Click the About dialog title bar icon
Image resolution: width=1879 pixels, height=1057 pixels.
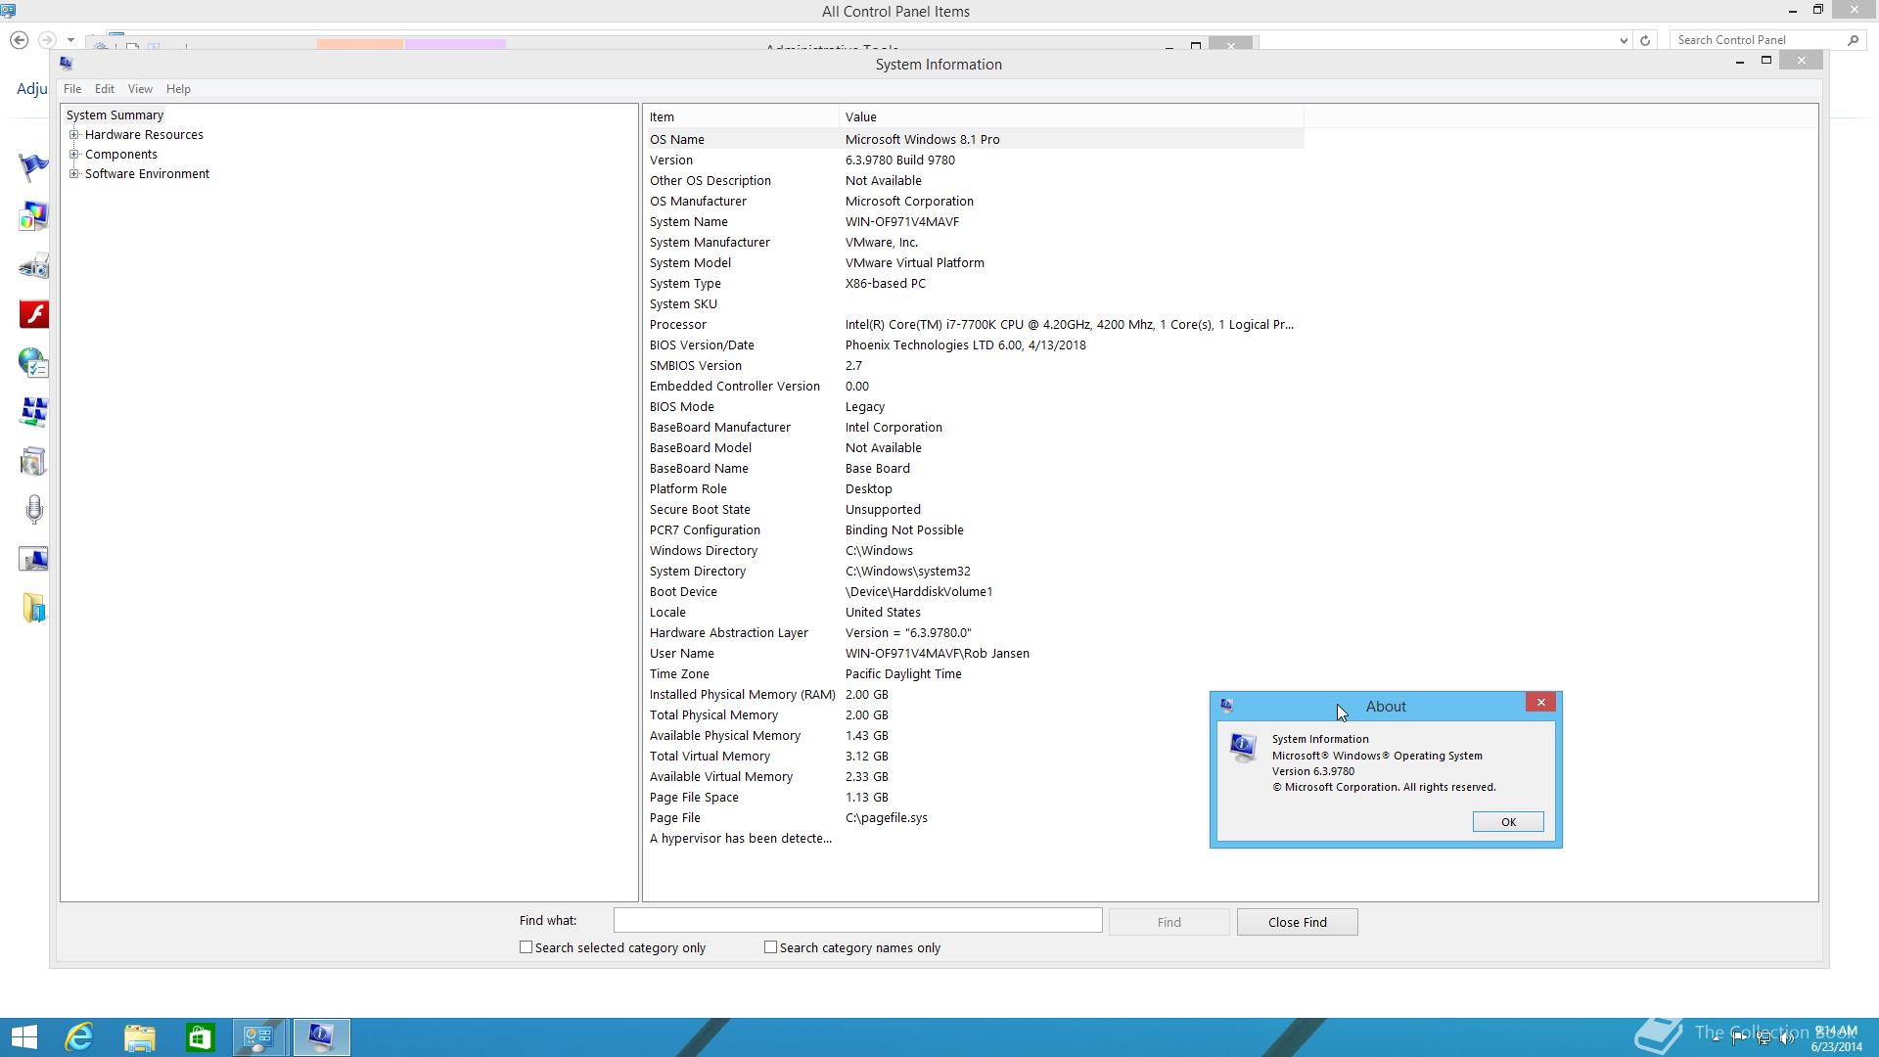pyautogui.click(x=1226, y=706)
